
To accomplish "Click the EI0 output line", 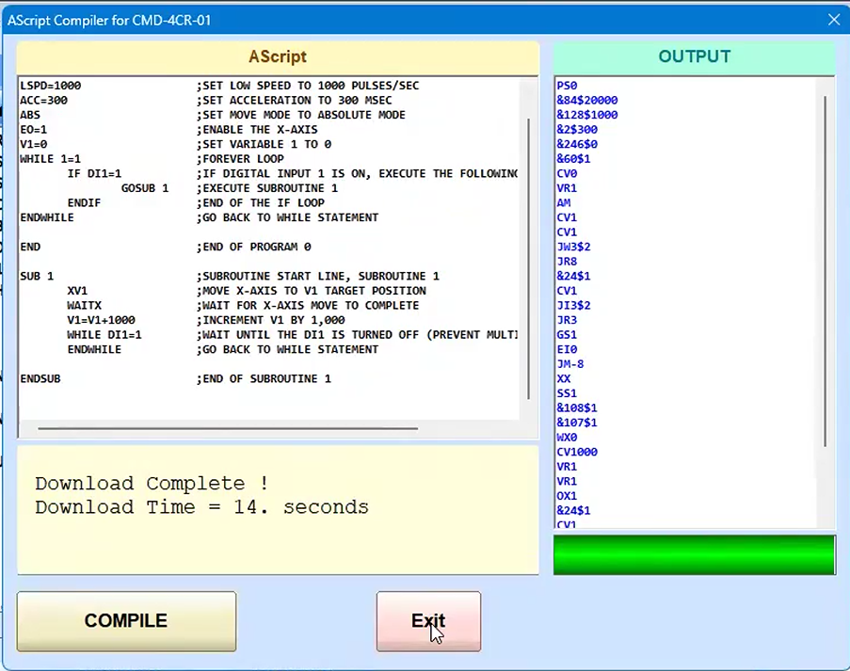I will [567, 349].
